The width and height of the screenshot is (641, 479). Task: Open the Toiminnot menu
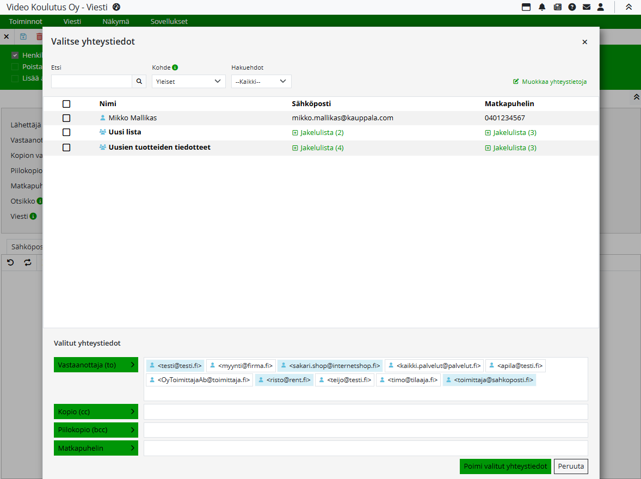click(x=26, y=22)
